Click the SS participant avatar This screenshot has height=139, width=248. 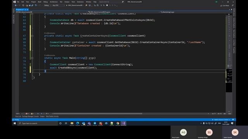pos(209,132)
